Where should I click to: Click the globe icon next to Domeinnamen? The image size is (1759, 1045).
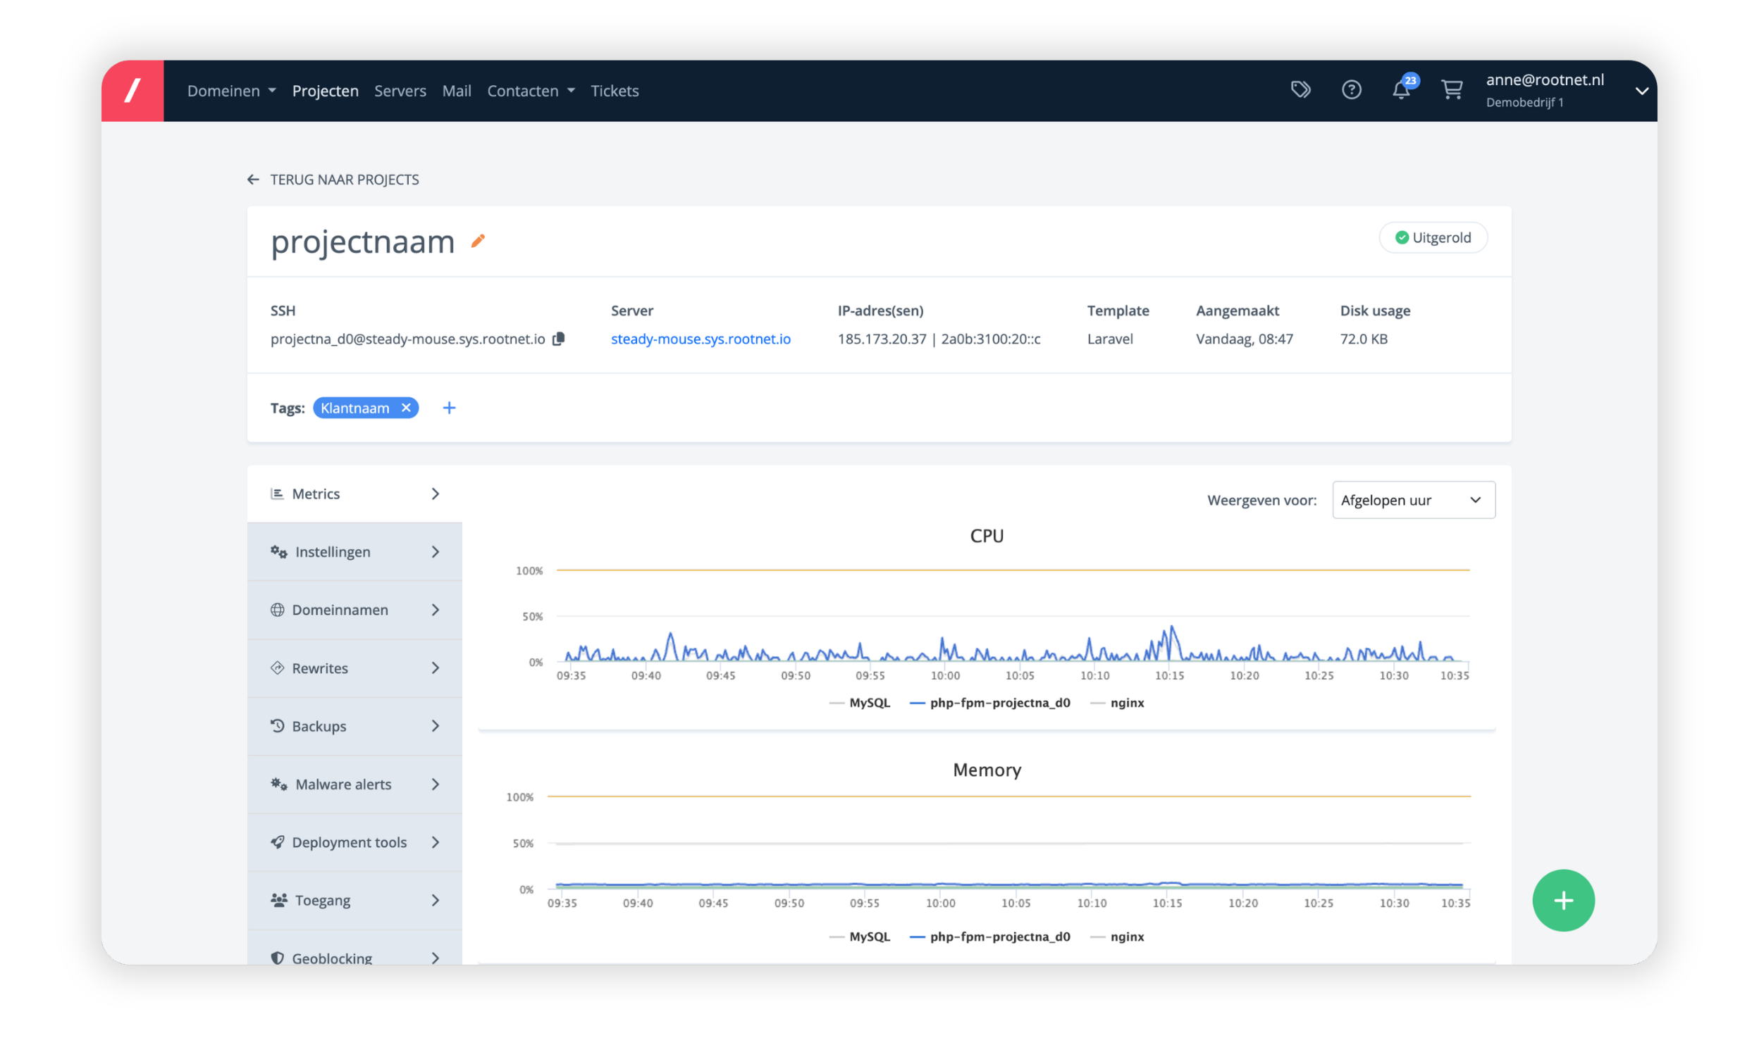coord(278,610)
